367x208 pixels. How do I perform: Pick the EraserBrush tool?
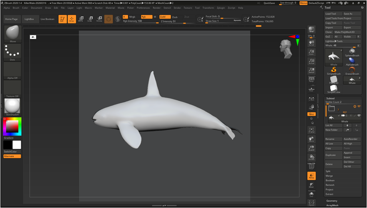[352, 70]
